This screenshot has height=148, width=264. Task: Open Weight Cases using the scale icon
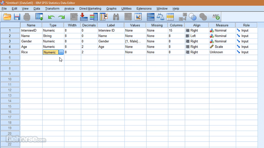161,17
